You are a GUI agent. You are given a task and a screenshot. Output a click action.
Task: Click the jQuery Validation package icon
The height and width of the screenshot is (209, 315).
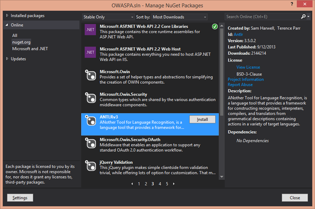[x=90, y=165]
